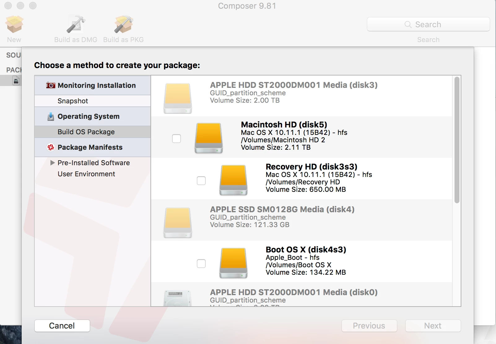
Task: Click the Macintosh HD (disk5) title text
Action: point(284,125)
